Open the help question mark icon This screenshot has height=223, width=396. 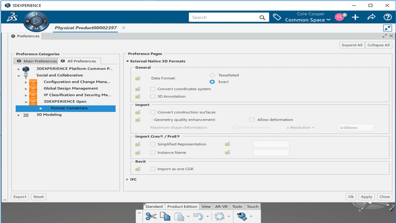click(x=387, y=17)
